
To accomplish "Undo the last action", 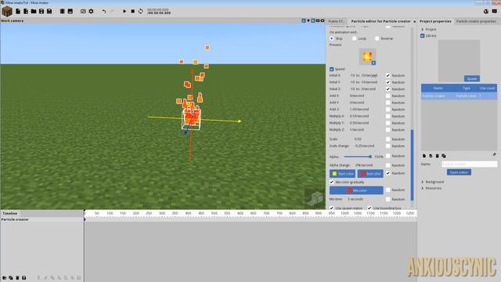I will pyautogui.click(x=104, y=12).
